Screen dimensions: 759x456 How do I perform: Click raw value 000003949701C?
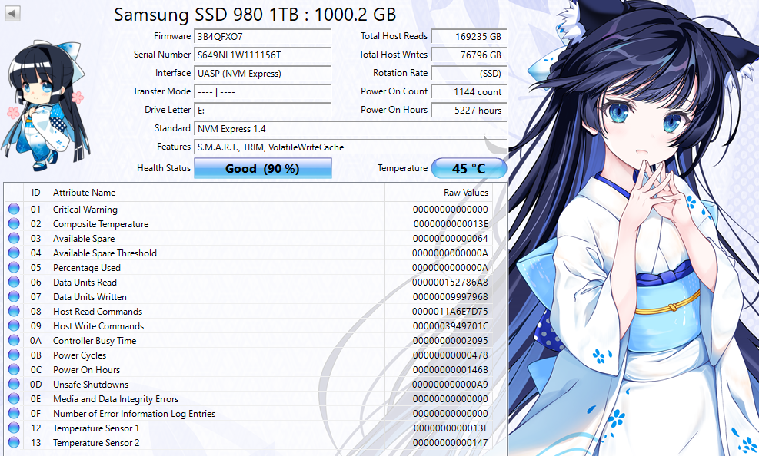tap(450, 325)
